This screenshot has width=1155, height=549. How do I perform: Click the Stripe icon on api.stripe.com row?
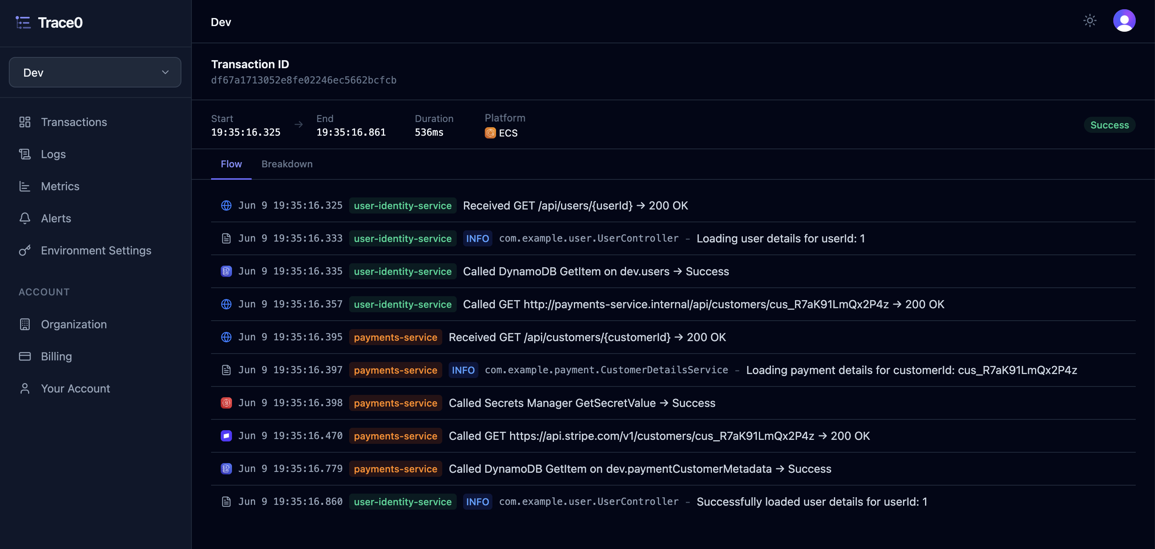(226, 436)
